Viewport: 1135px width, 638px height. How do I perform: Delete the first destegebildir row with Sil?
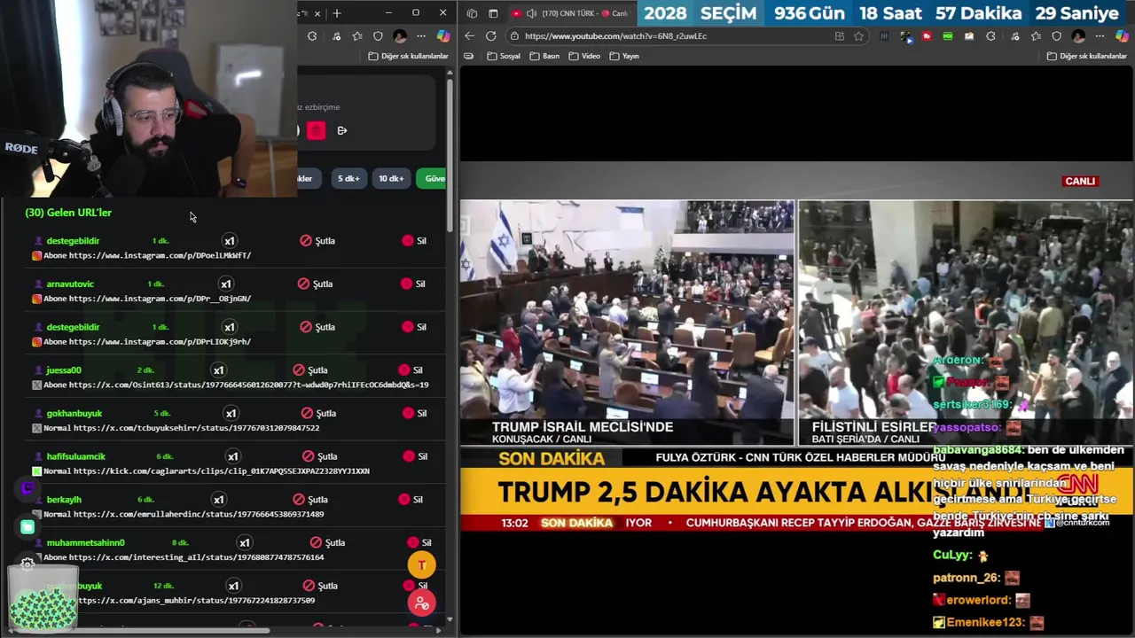pyautogui.click(x=414, y=241)
